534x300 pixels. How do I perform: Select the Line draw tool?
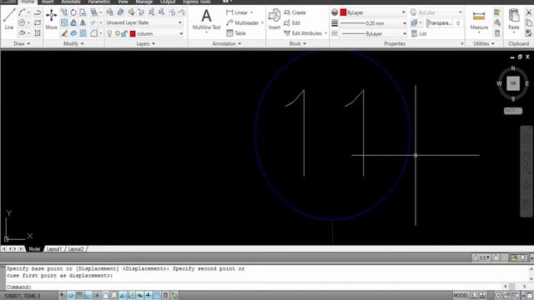(9, 18)
